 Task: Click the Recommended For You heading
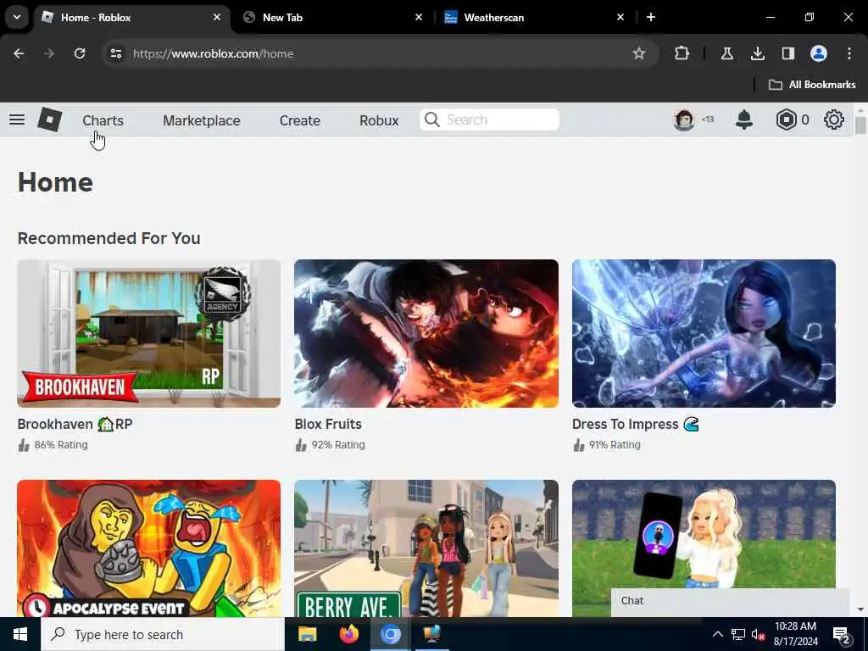coord(109,238)
